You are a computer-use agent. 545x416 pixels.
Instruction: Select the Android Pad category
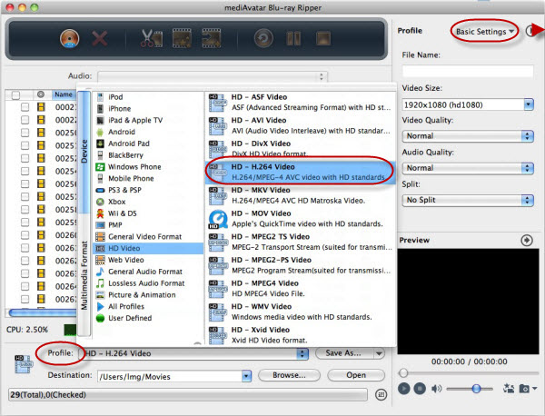coord(148,144)
